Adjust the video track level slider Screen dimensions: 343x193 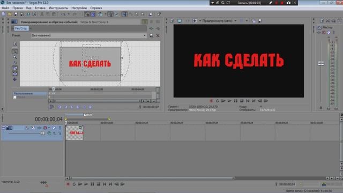click(x=43, y=133)
